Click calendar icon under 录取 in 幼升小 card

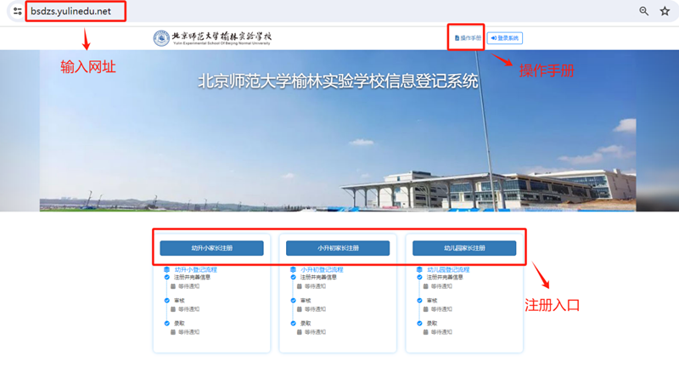[x=173, y=332]
